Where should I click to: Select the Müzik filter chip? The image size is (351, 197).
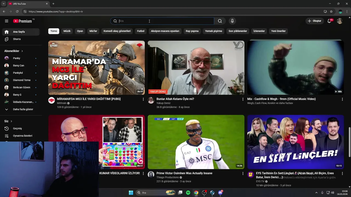pyautogui.click(x=67, y=31)
